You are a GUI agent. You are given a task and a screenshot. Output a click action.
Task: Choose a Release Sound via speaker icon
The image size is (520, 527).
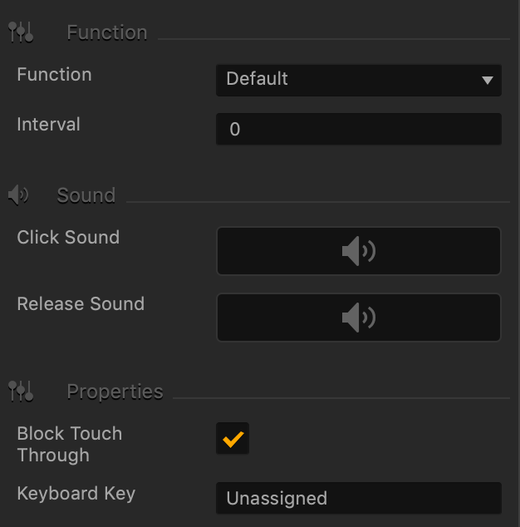click(359, 318)
